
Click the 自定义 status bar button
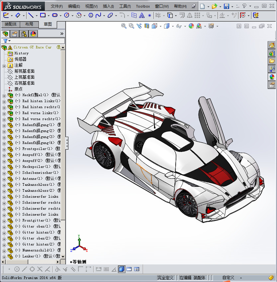click(x=228, y=278)
